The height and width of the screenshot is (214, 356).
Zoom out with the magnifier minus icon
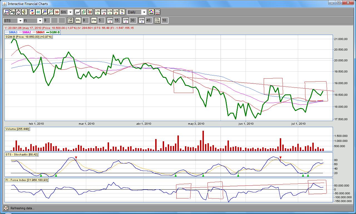point(51,12)
